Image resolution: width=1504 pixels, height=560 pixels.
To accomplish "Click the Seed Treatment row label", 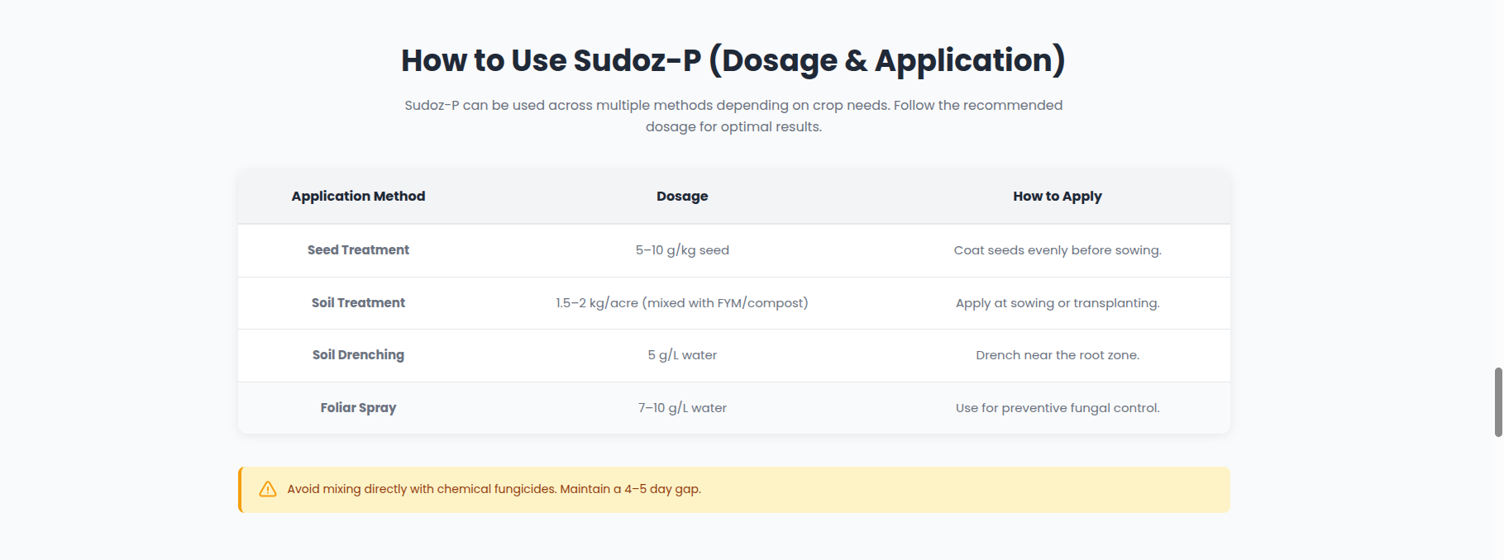I will coord(358,250).
